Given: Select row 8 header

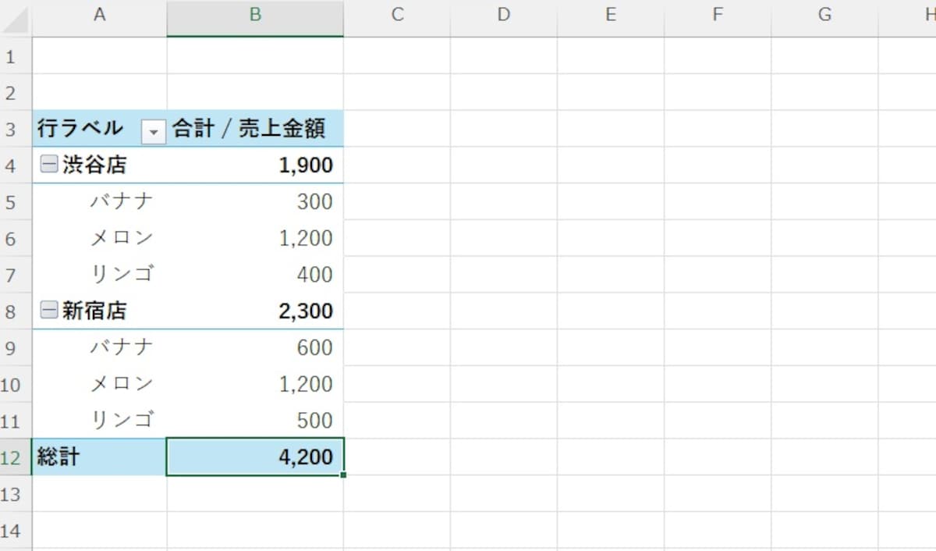Looking at the screenshot, I should click(x=16, y=311).
